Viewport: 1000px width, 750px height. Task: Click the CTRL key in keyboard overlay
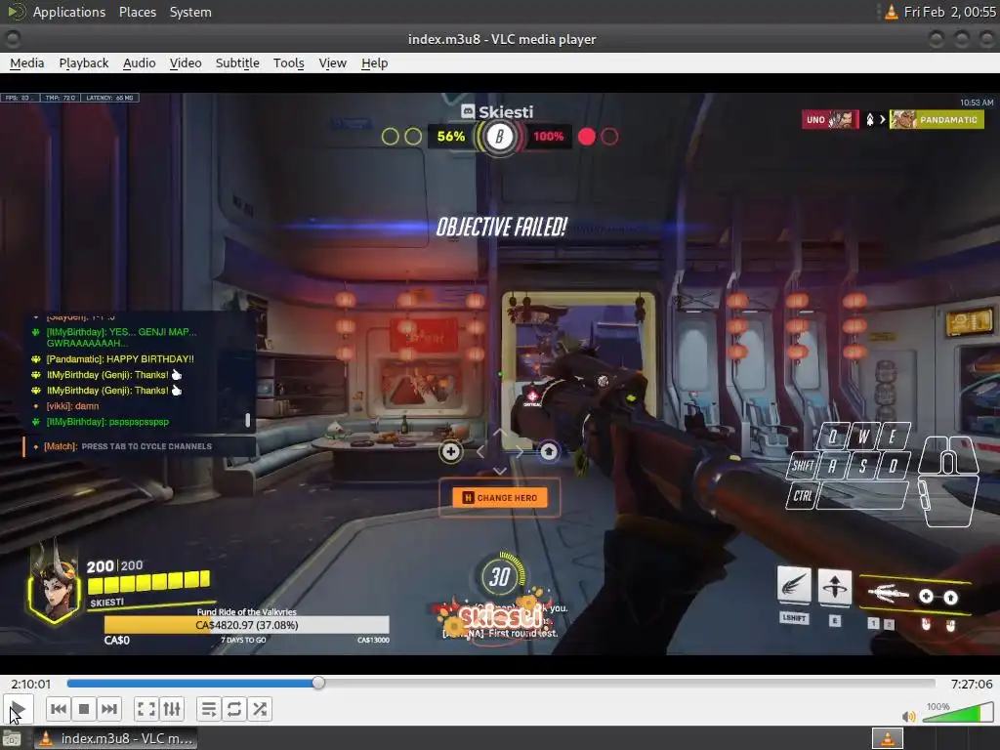pyautogui.click(x=803, y=495)
